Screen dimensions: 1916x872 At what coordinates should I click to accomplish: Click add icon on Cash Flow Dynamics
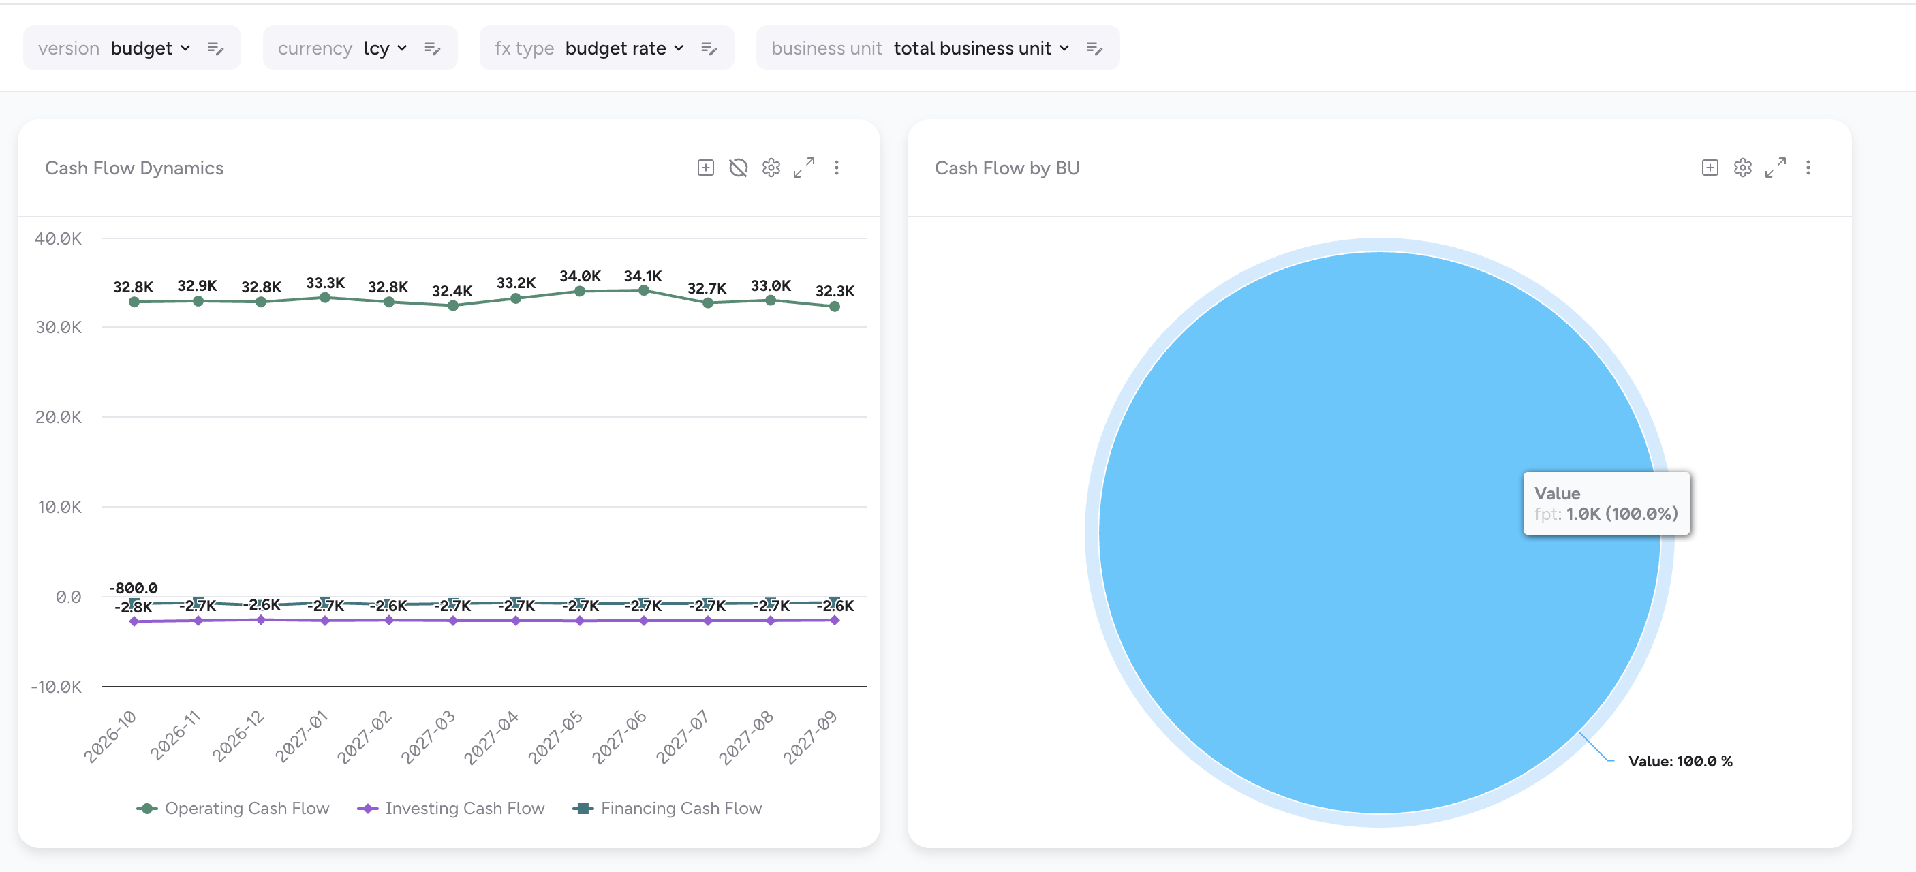point(705,168)
